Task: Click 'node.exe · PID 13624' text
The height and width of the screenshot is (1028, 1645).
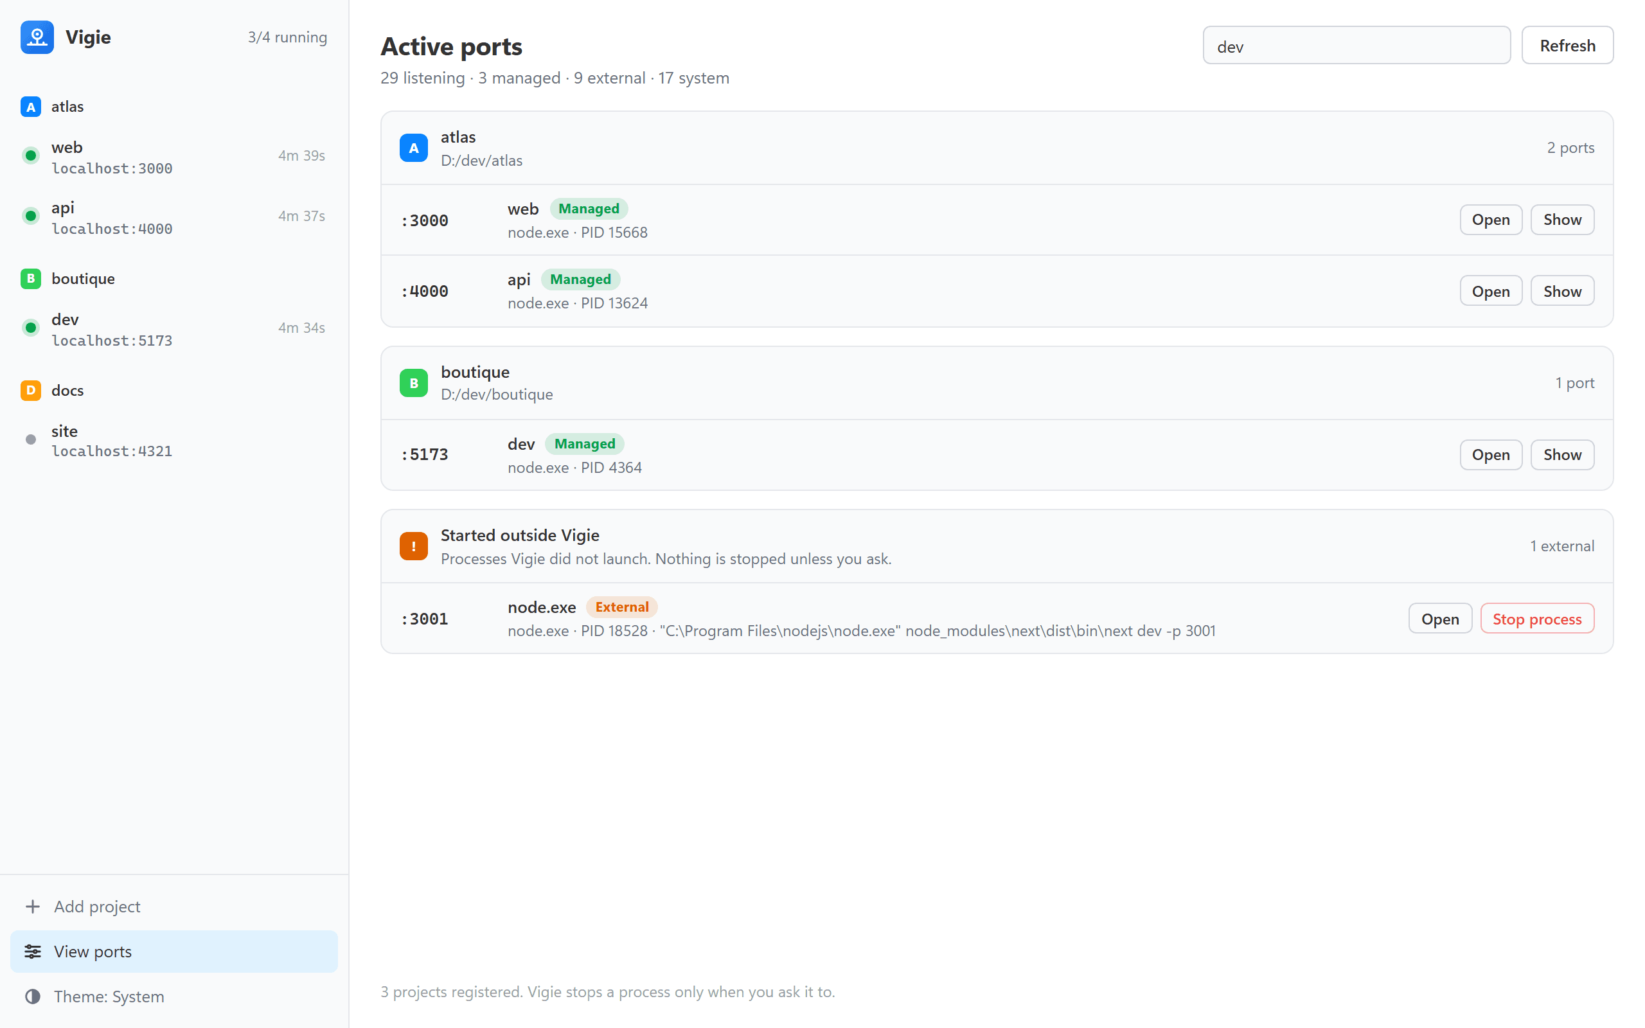Action: point(577,303)
